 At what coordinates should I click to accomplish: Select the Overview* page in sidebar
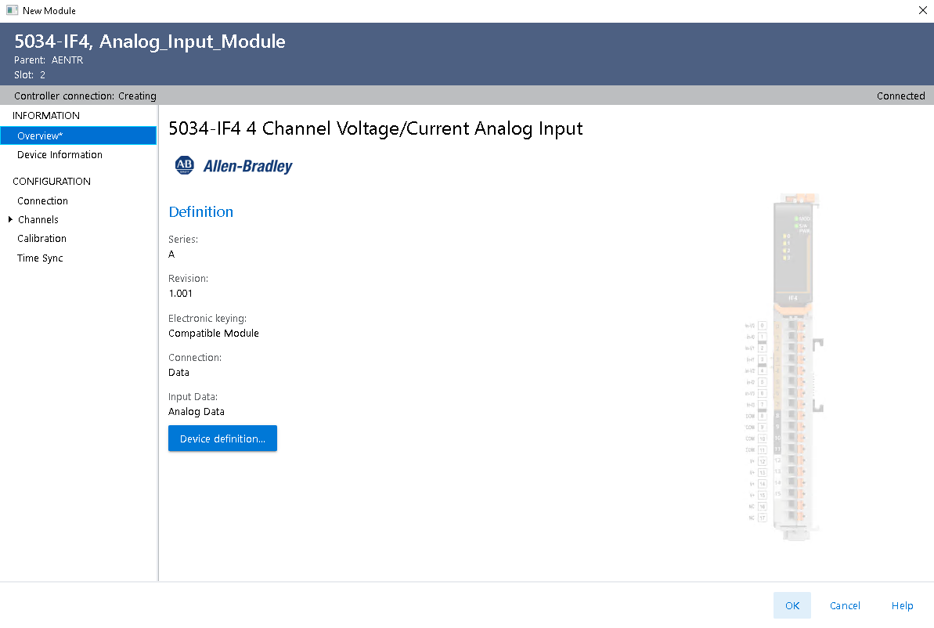[78, 135]
